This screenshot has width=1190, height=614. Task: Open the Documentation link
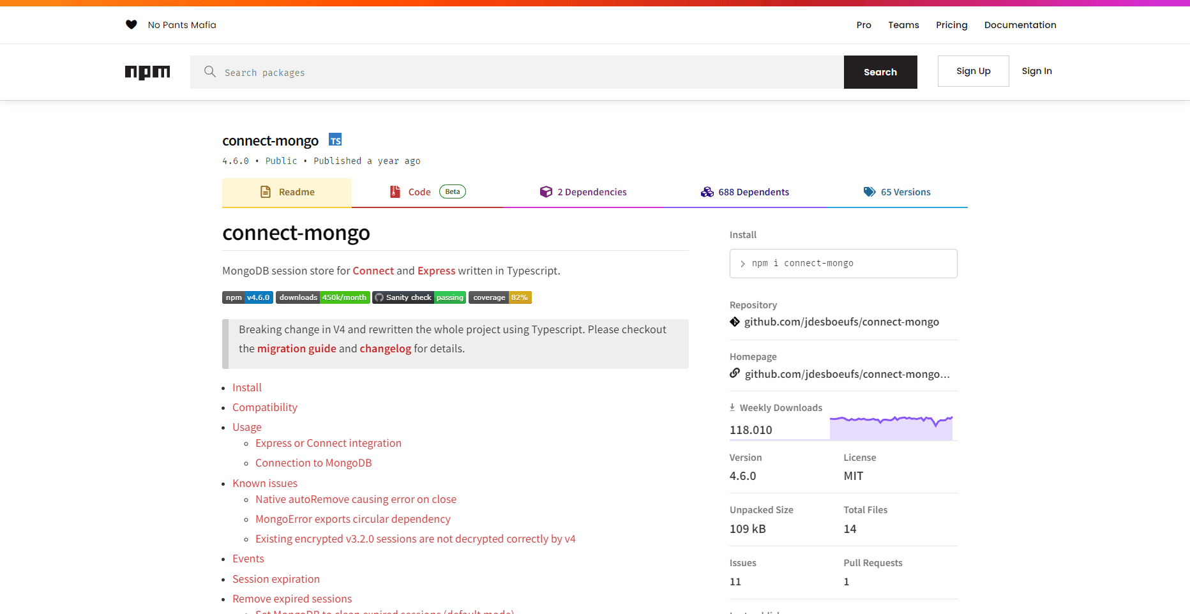tap(1020, 25)
